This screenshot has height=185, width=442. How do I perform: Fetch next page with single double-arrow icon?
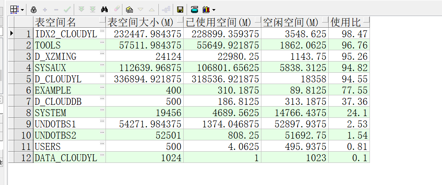82,9
